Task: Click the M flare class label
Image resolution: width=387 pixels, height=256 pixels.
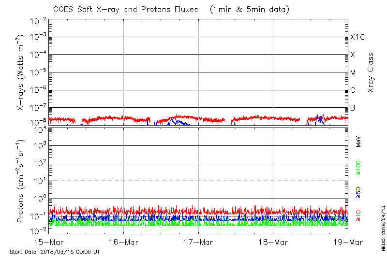Action: point(353,73)
